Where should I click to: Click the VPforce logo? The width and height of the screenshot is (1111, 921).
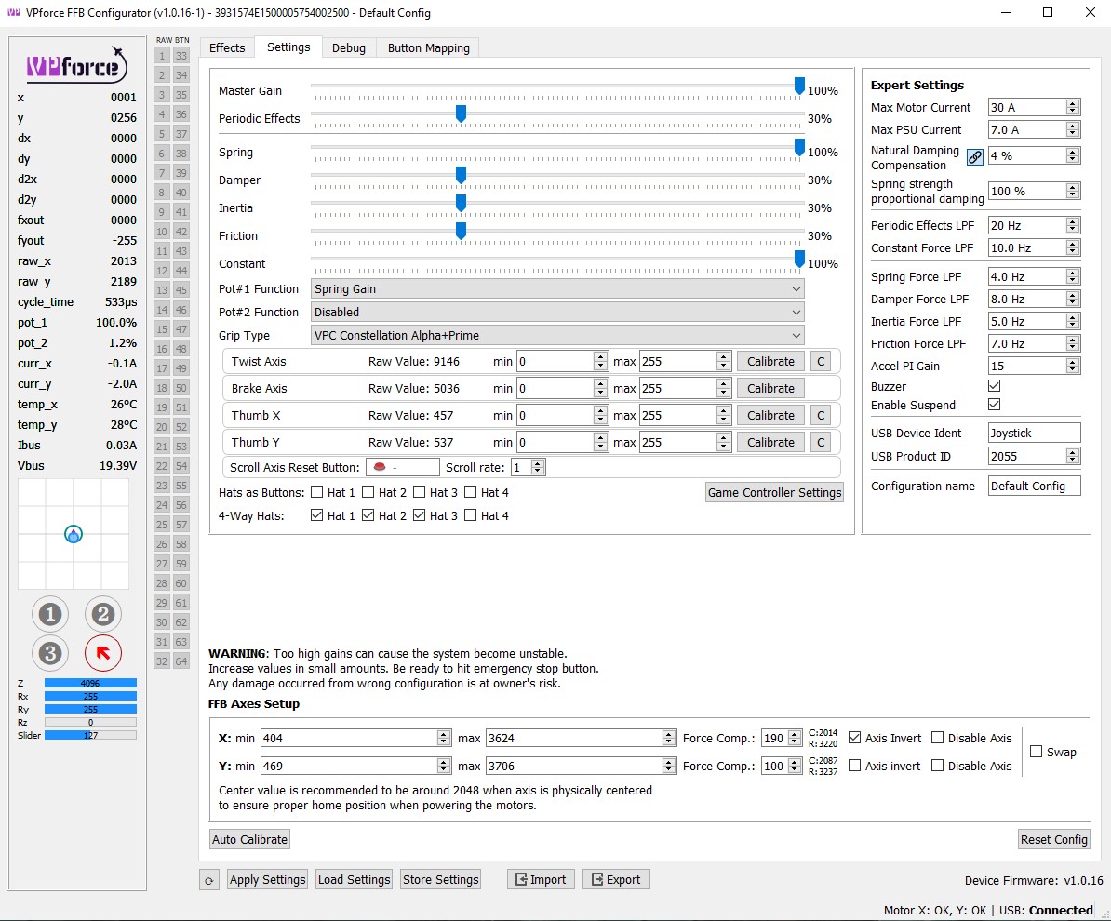[x=76, y=65]
